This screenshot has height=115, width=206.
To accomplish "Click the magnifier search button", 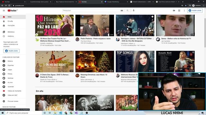I will coord(127,11).
